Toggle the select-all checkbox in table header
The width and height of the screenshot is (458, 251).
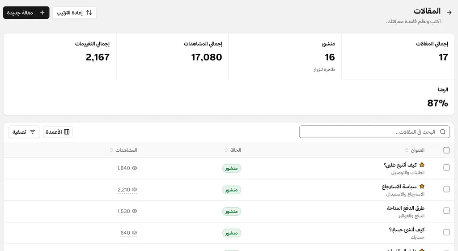[446, 150]
